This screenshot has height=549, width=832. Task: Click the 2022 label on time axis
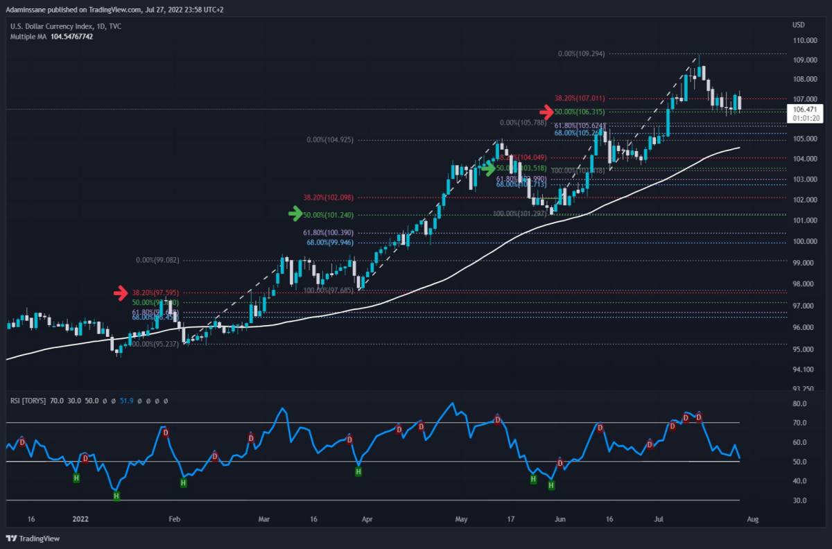(x=80, y=518)
